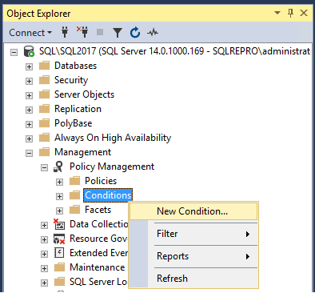Click the blue Refresh arrow icon
This screenshot has height=293, width=315.
[135, 33]
